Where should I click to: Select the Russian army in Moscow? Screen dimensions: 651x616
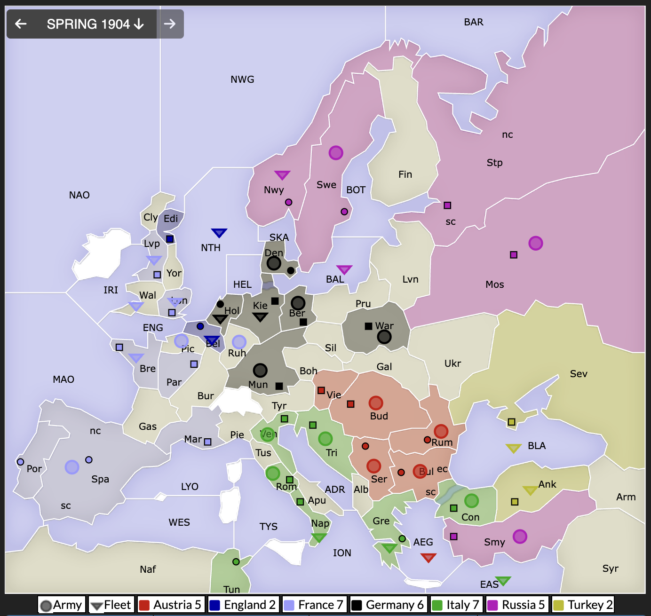coord(536,243)
